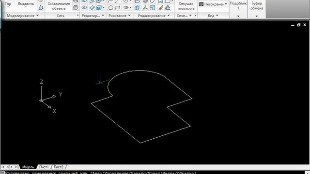The height and width of the screenshot is (174, 310).
Task: Open the Подобъект dropdown
Action: coord(238,16)
